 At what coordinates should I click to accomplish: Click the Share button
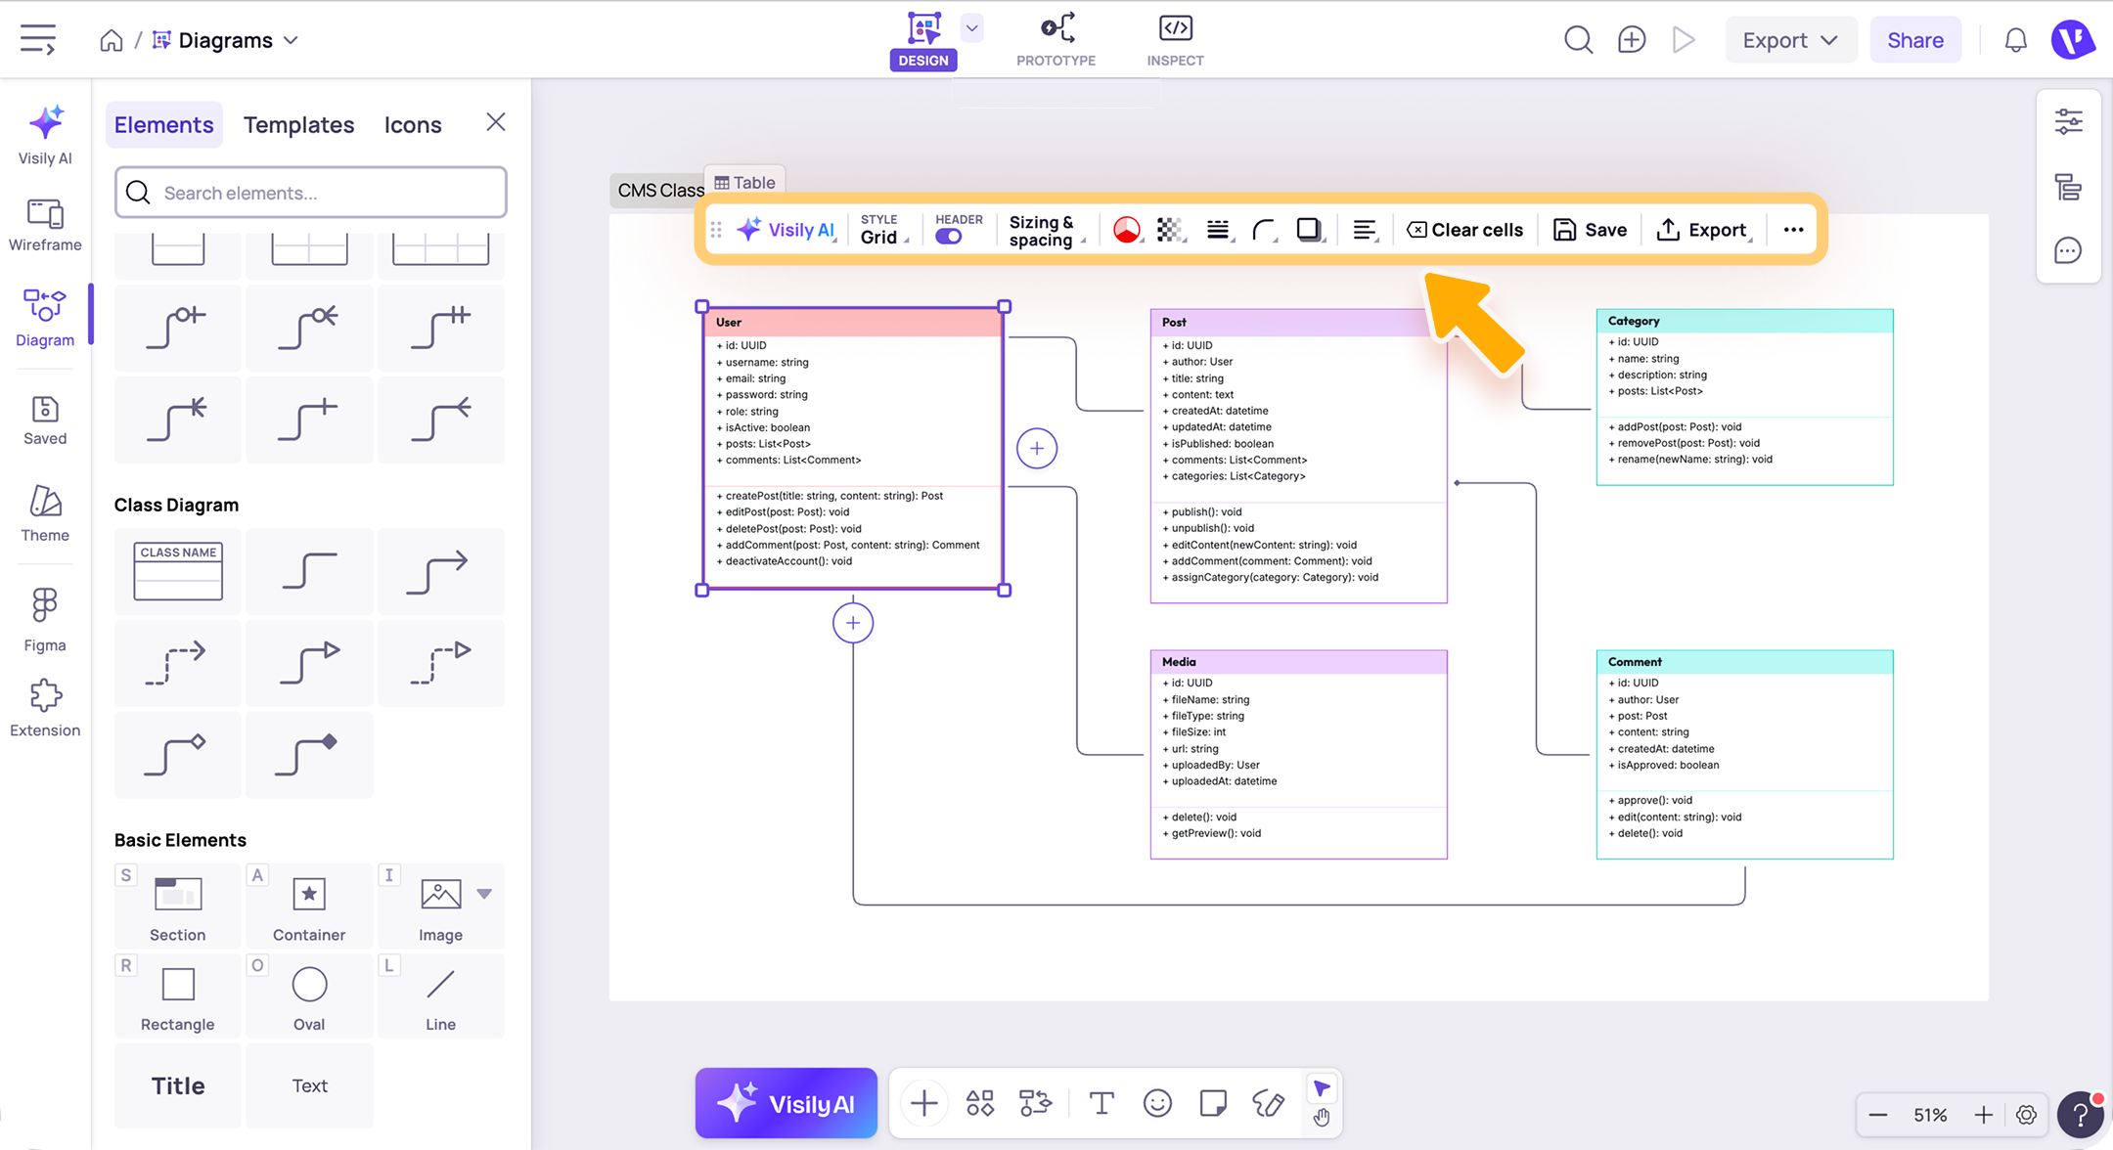coord(1914,40)
